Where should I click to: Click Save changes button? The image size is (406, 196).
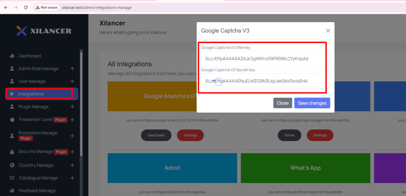pos(312,103)
